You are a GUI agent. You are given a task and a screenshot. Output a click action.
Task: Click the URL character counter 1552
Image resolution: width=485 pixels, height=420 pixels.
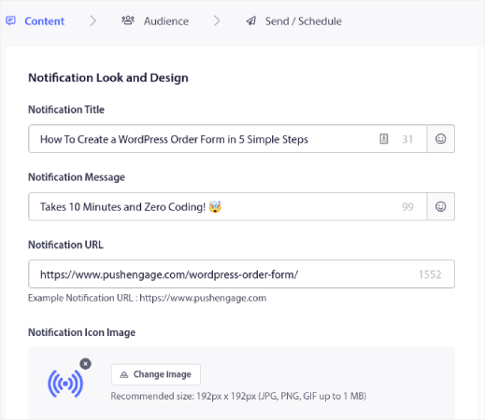tap(430, 274)
